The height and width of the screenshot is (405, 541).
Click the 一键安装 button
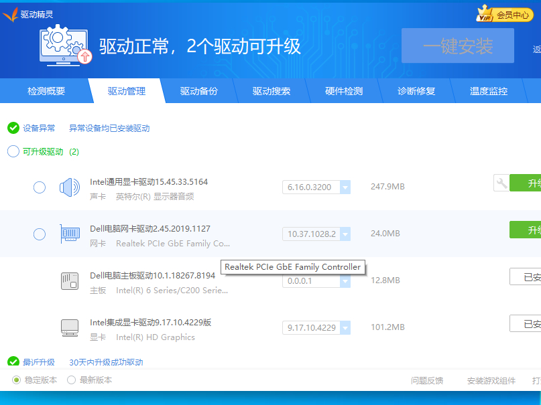click(458, 46)
